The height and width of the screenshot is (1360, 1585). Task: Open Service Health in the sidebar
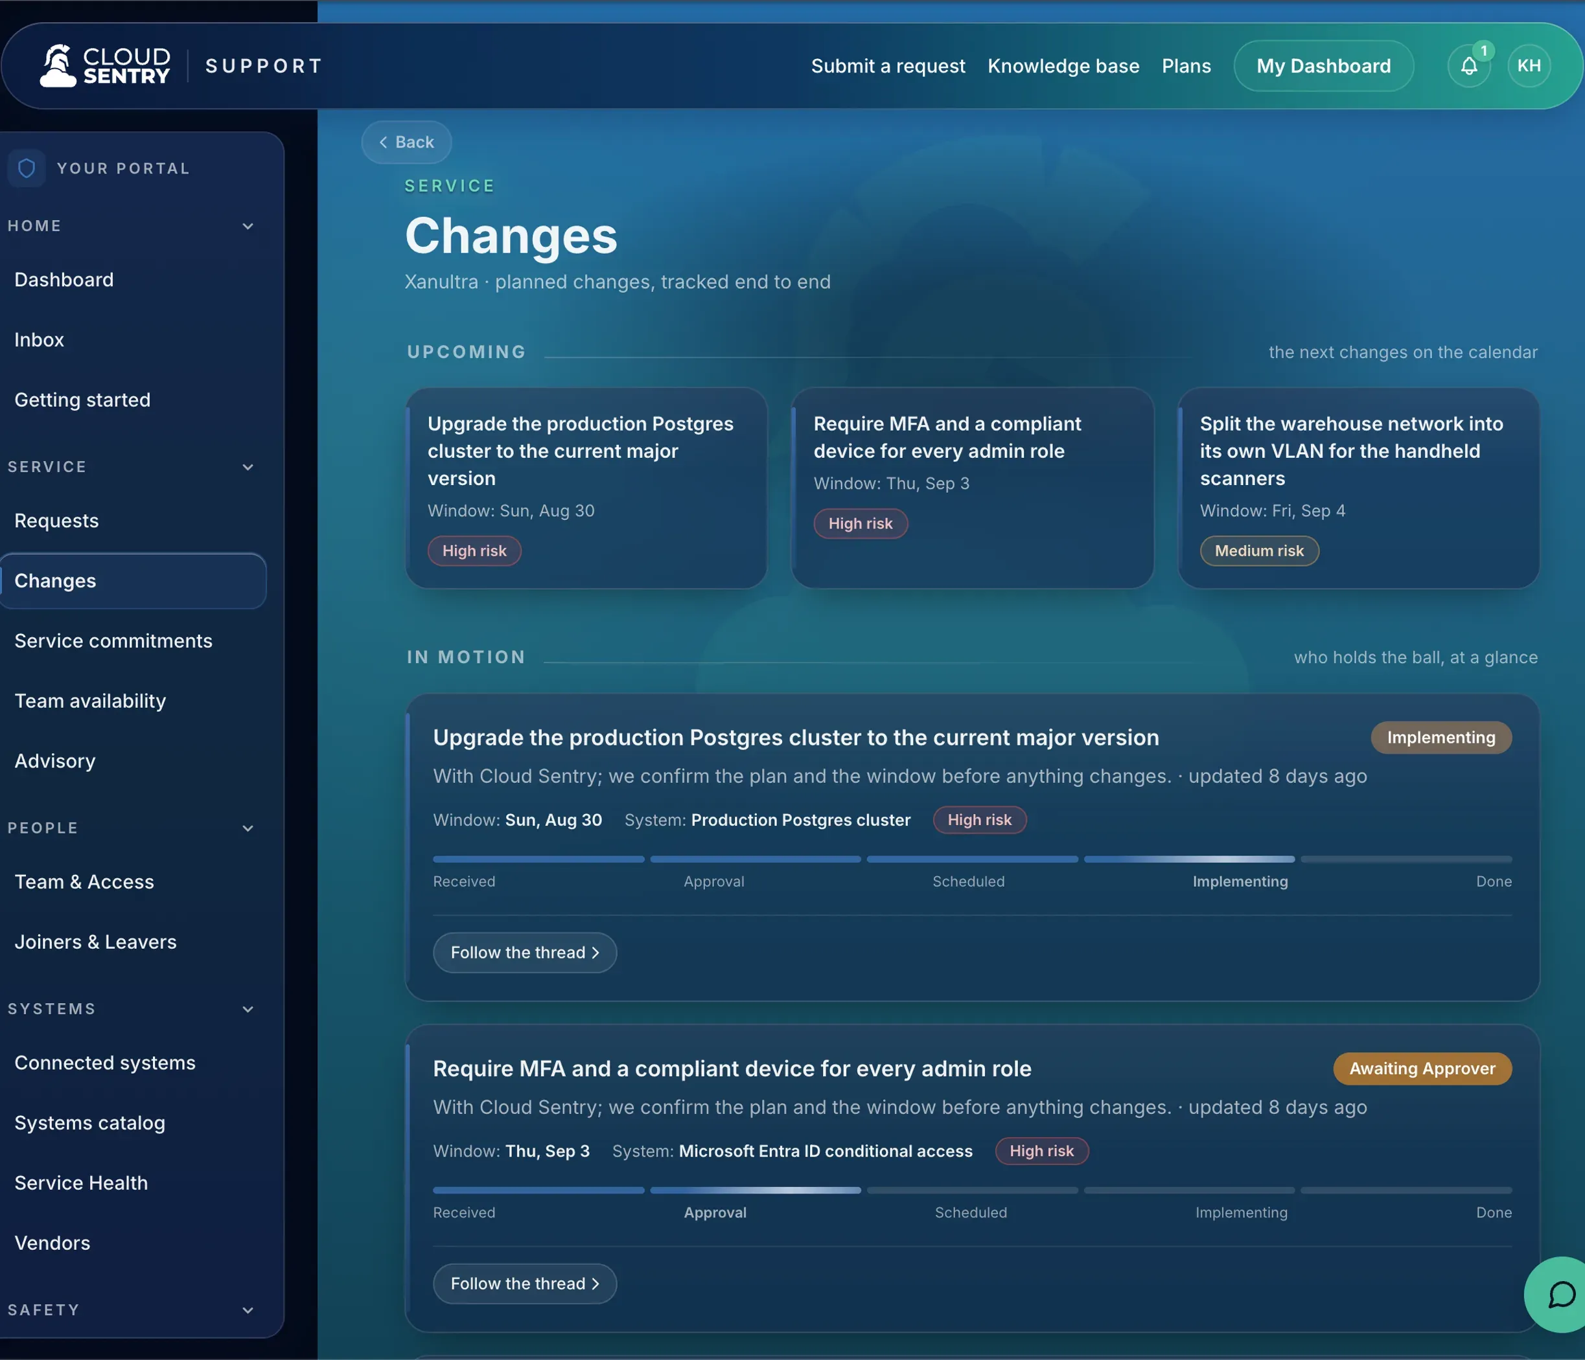pos(133,1183)
